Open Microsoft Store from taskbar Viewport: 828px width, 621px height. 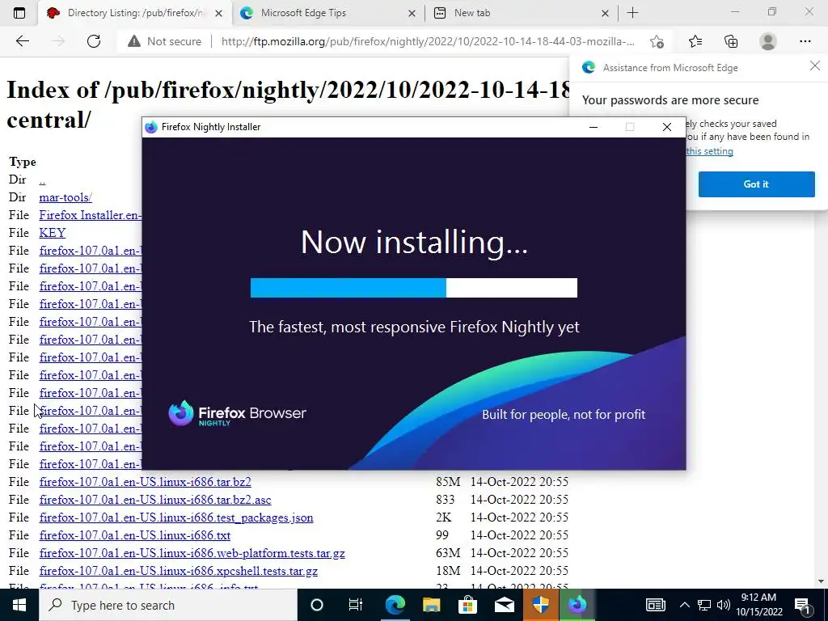point(467,605)
